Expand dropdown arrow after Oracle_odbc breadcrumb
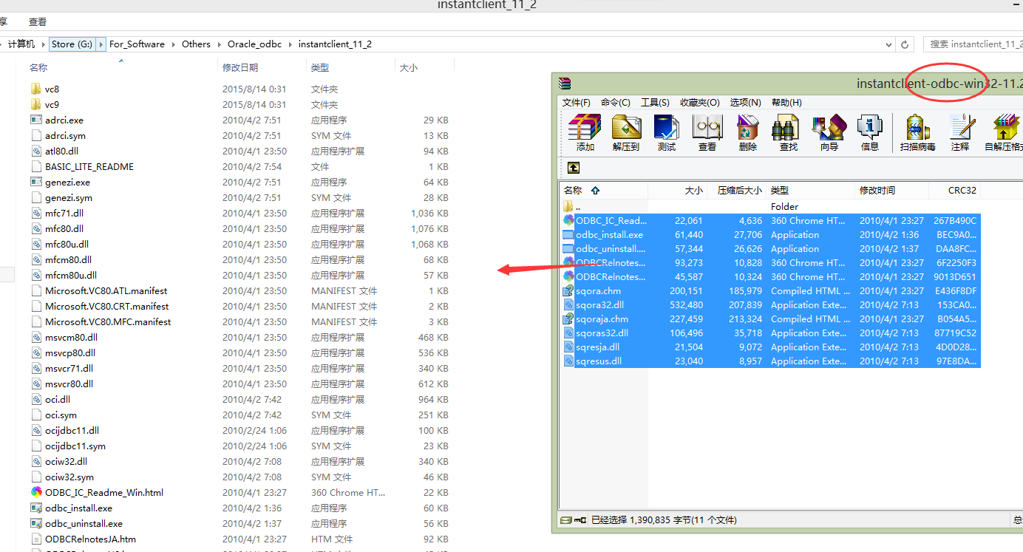1023x552 pixels. pos(290,44)
